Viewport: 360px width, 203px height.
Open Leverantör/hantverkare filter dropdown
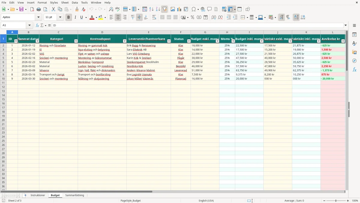click(169, 41)
